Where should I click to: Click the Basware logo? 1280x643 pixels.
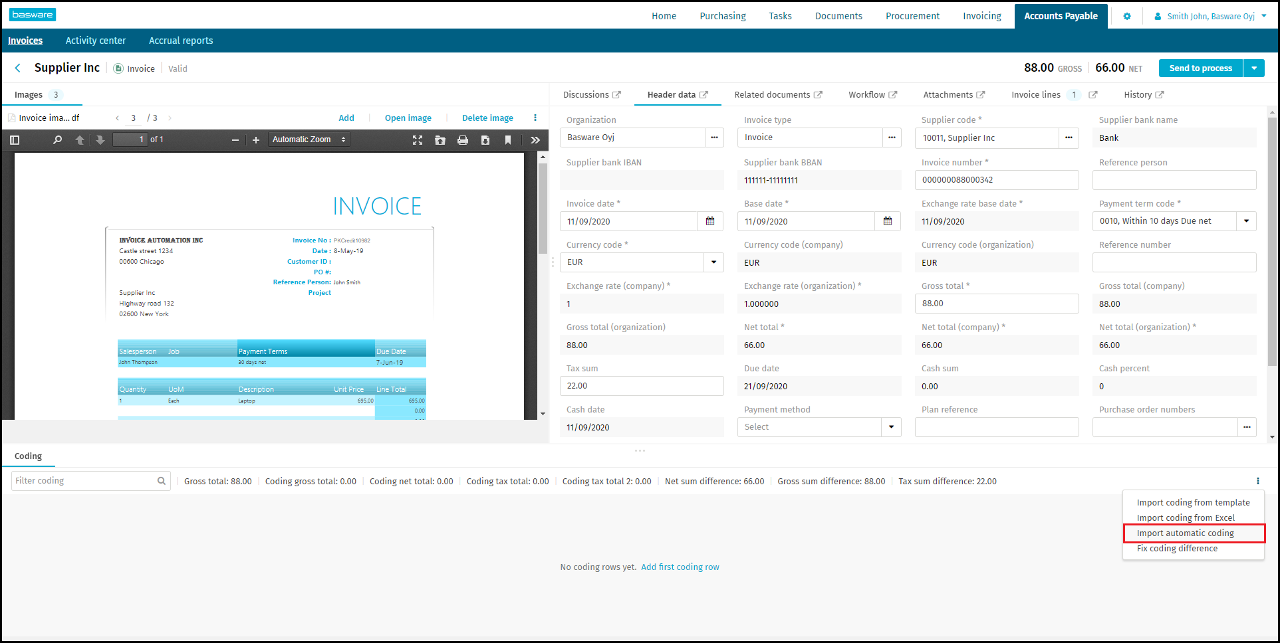pos(33,15)
